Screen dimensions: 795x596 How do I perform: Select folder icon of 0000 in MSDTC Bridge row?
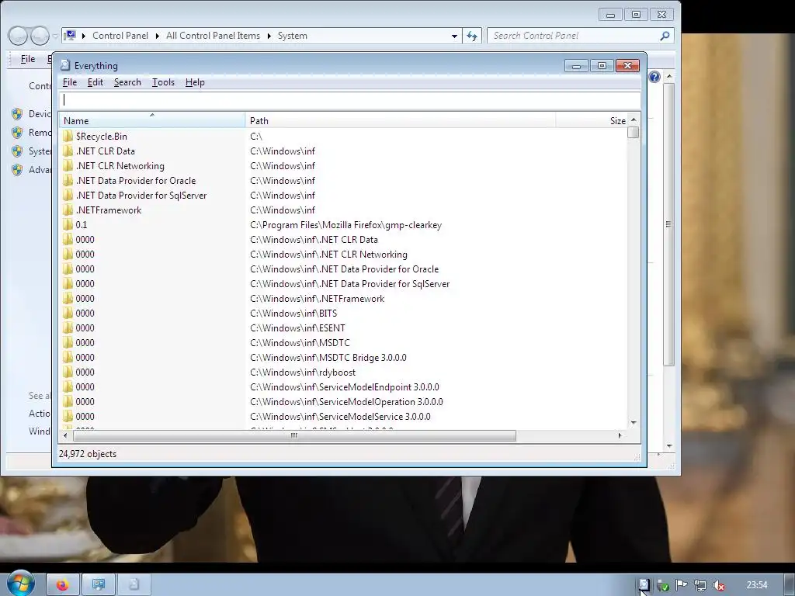[68, 357]
